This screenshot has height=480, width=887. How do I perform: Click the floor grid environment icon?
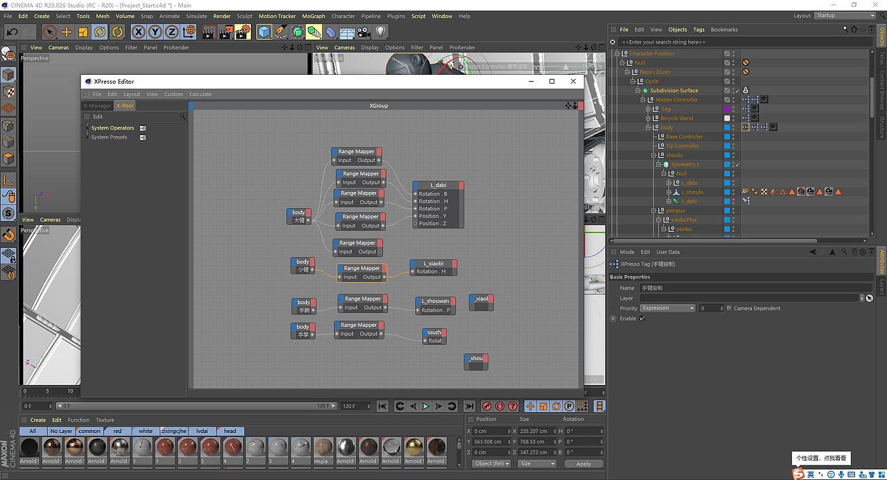tap(347, 32)
